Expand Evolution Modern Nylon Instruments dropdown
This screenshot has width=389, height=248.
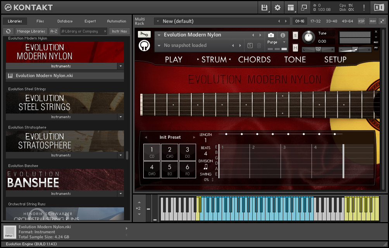coord(120,66)
